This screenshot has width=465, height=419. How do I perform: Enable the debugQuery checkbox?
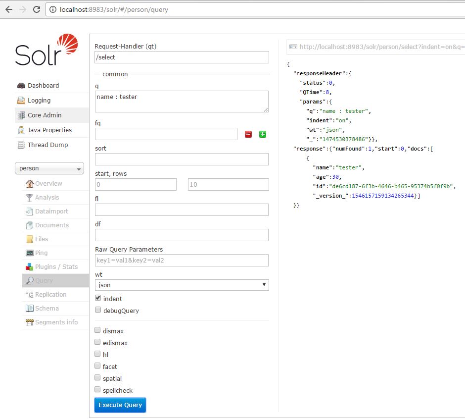click(98, 310)
